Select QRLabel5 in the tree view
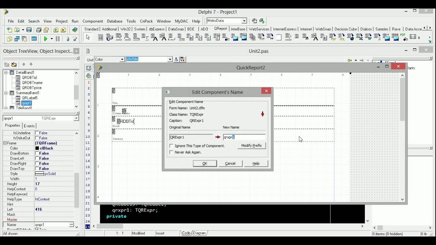This screenshot has height=245, width=436. coord(30,98)
